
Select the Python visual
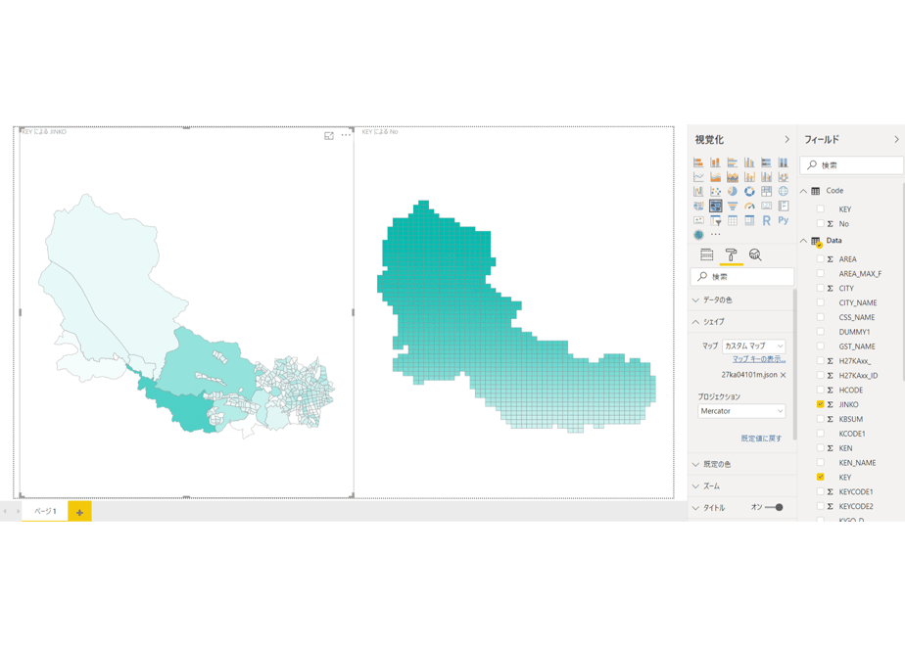[784, 220]
